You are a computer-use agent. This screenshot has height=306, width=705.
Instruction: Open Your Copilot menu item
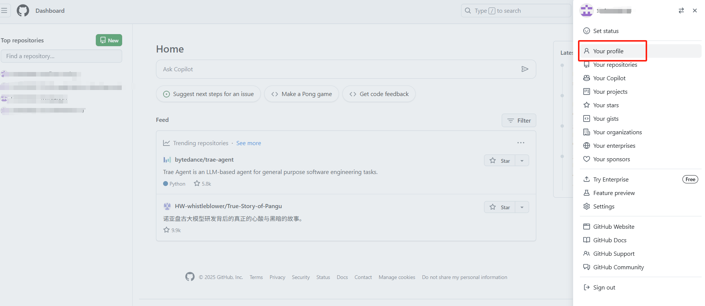point(641,78)
